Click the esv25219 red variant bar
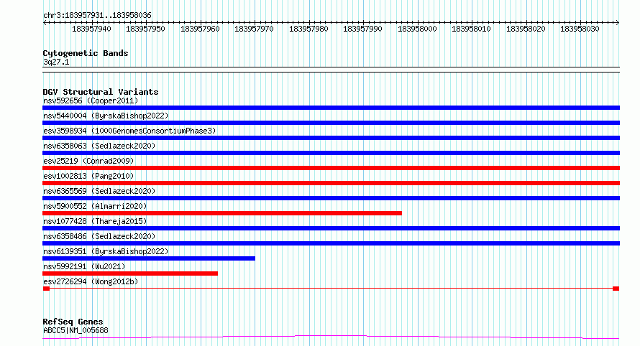Screen dimensions: 640x346 click(331, 168)
